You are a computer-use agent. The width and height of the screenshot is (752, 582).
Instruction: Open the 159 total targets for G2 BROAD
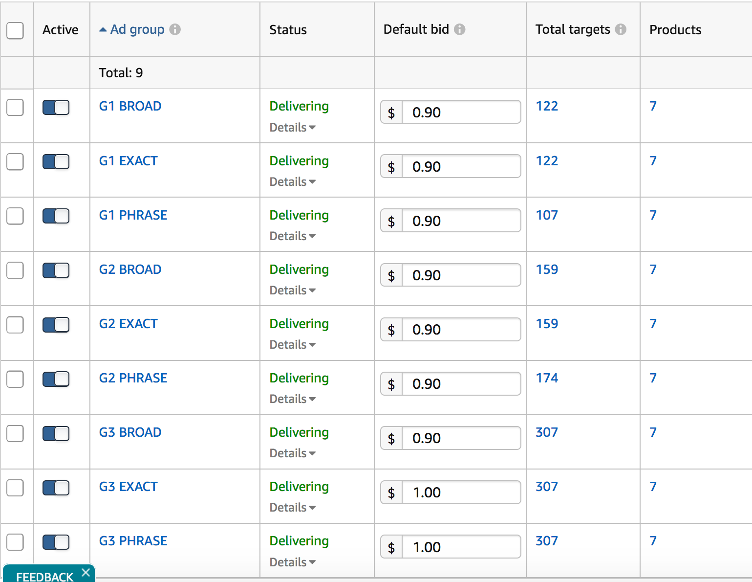pyautogui.click(x=547, y=269)
